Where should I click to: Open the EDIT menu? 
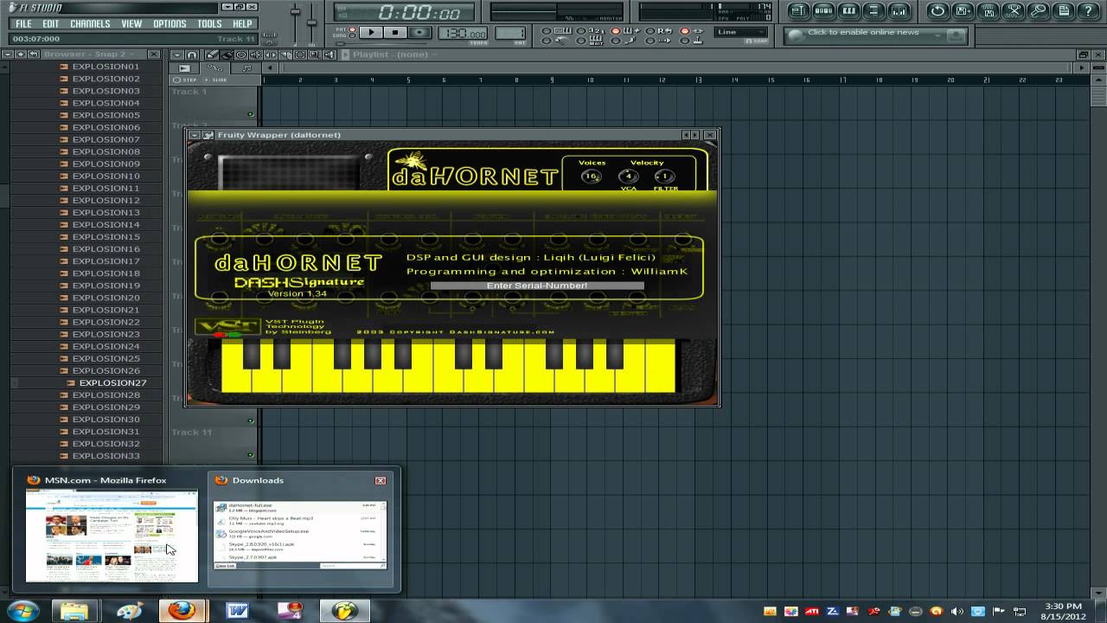tap(50, 23)
